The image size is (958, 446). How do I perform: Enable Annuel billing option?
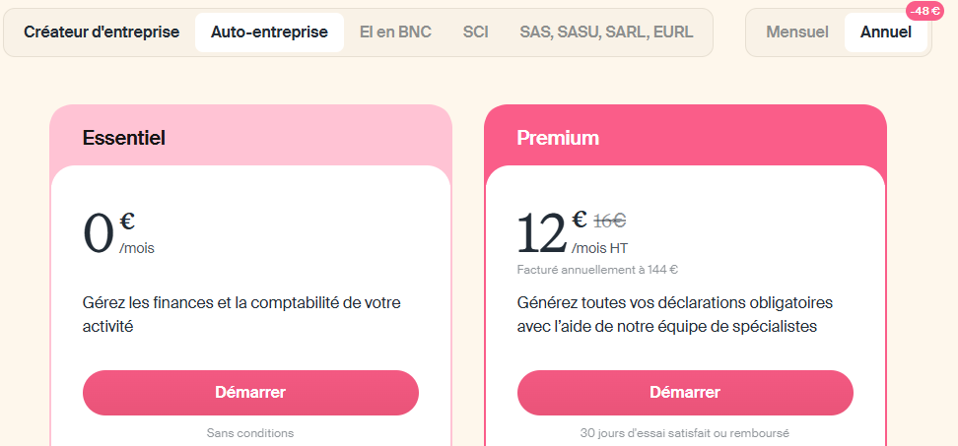(x=885, y=32)
